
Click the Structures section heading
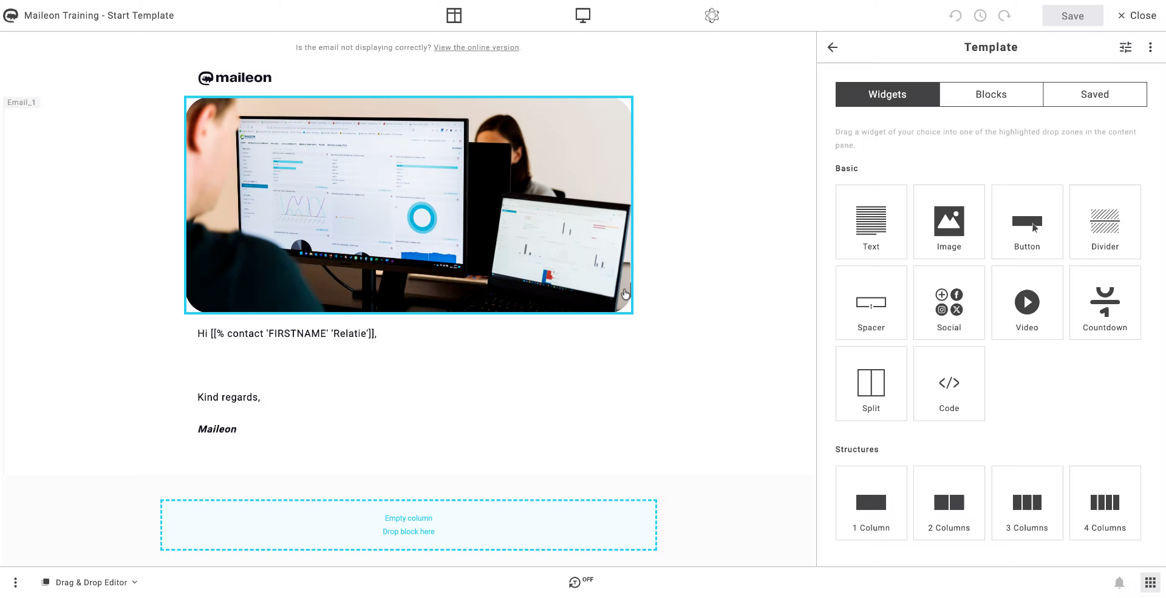pyautogui.click(x=857, y=449)
